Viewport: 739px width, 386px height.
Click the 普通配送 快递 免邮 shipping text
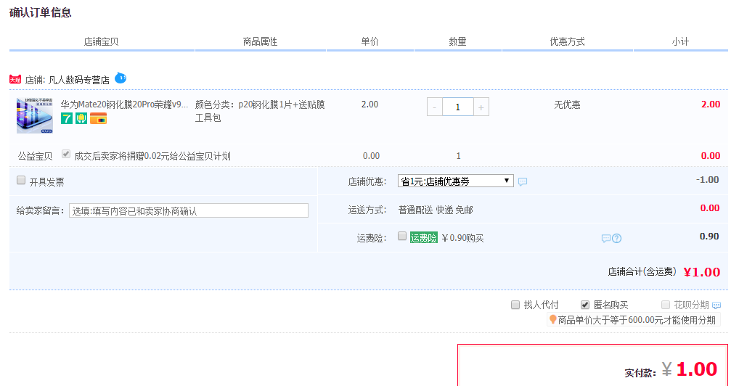pos(436,210)
